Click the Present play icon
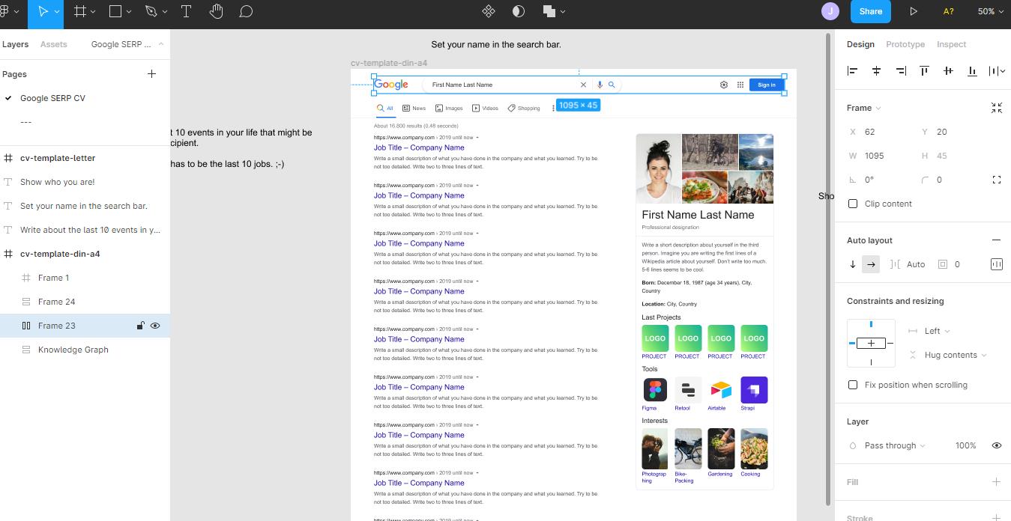This screenshot has width=1011, height=521. 913,11
